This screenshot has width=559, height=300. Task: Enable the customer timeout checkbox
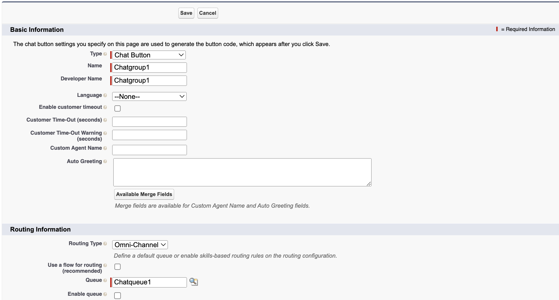(x=117, y=109)
